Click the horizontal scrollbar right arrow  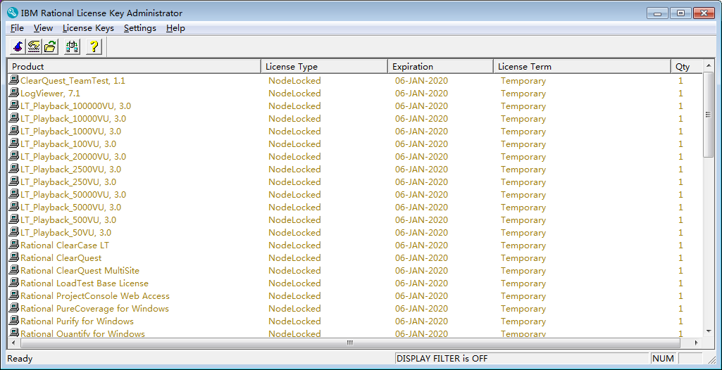(696, 343)
